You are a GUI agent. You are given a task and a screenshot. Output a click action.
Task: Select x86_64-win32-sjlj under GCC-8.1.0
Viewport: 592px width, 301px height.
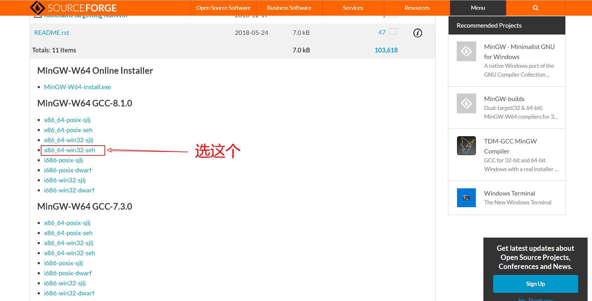pos(69,140)
